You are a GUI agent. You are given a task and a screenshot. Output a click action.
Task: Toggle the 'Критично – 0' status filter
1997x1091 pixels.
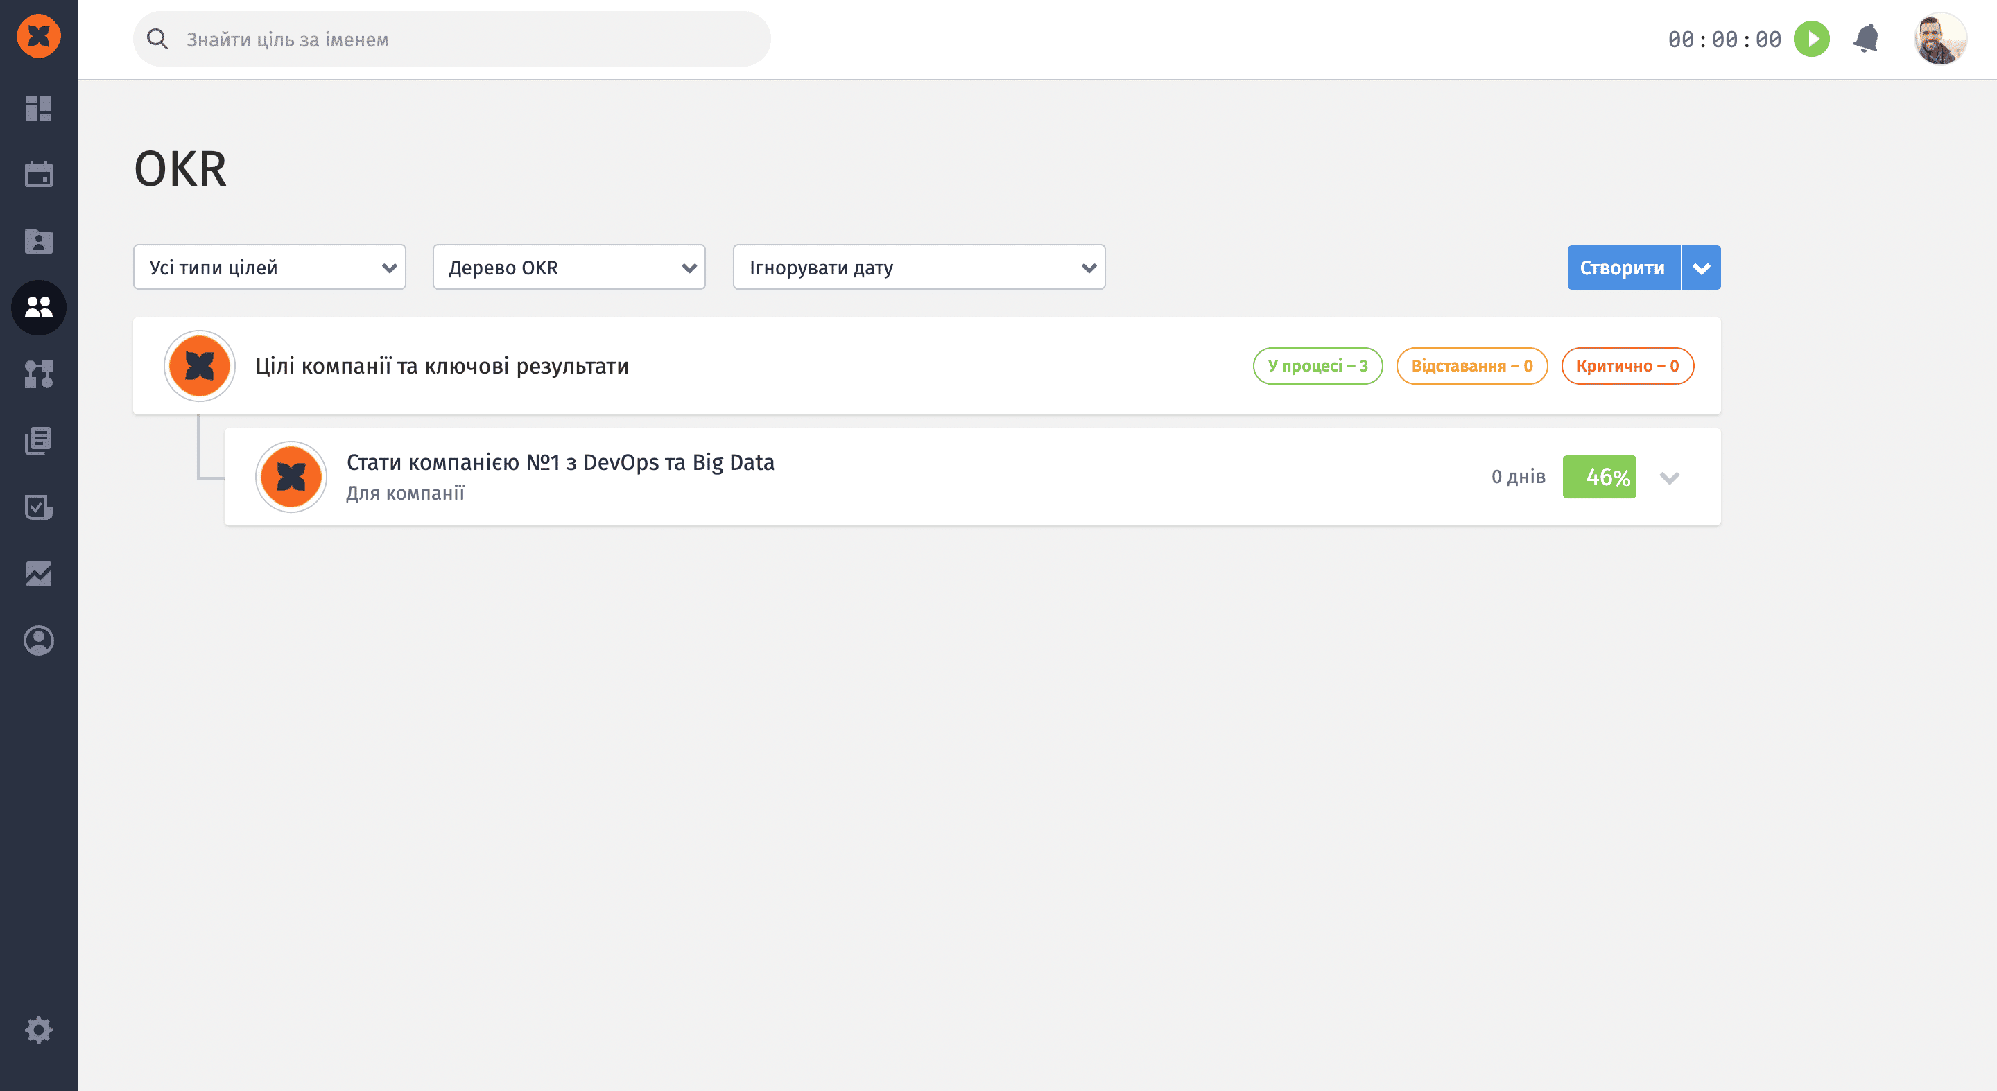(1627, 366)
